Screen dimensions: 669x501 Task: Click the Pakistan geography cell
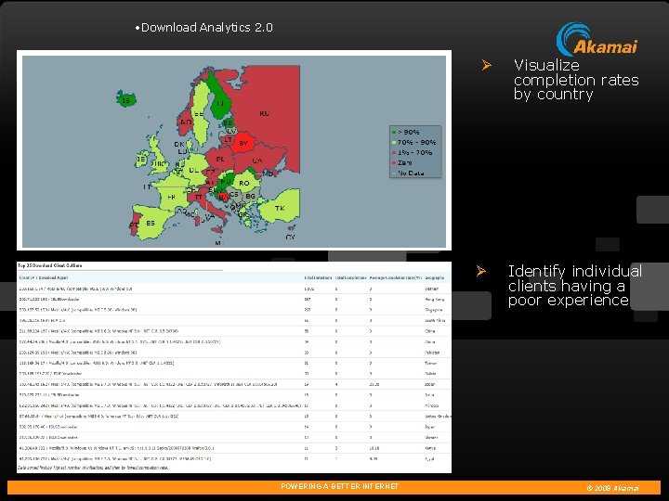point(432,353)
